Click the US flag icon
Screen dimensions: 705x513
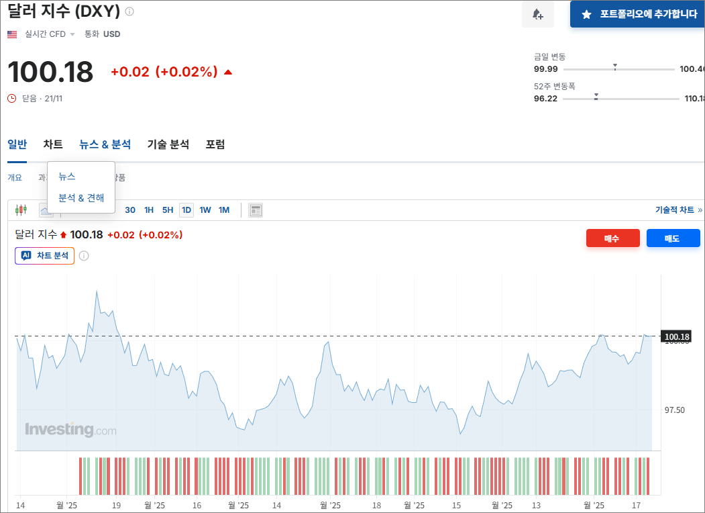point(12,34)
